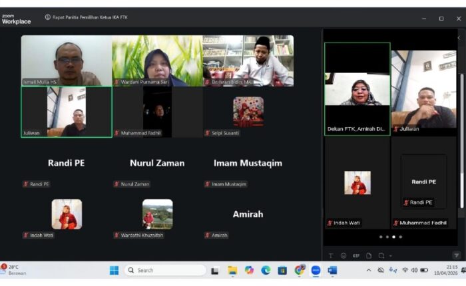
Task: Open the emoji picker in chat
Action: 344,255
